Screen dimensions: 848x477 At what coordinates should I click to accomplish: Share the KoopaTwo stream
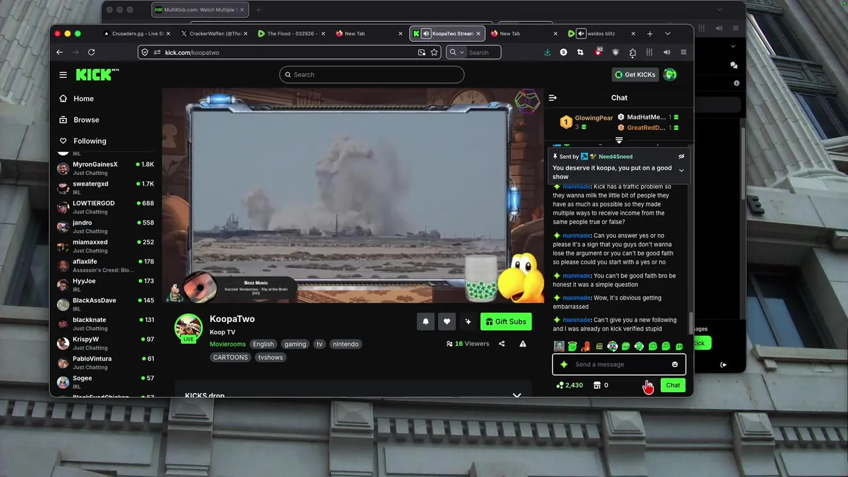click(502, 344)
